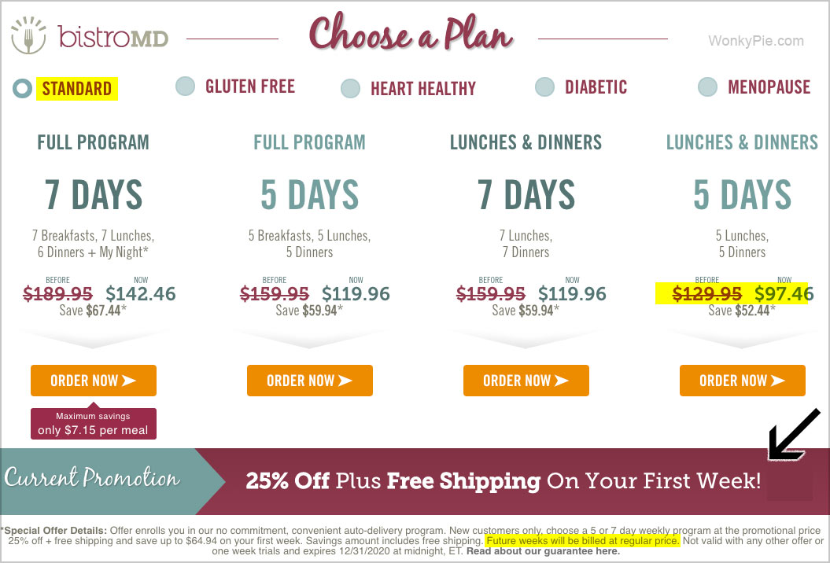This screenshot has width=830, height=563.
Task: Click the WonkyPie.com watermark
Action: (756, 41)
